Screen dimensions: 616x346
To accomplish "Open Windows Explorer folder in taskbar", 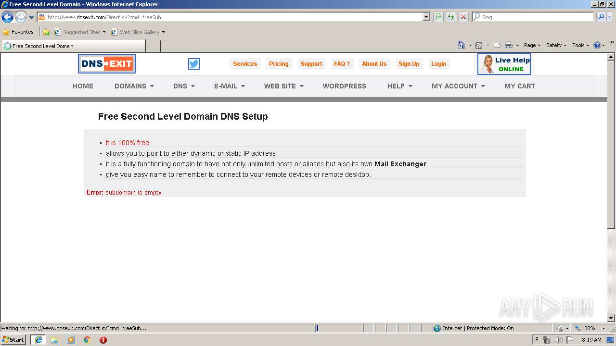I will coord(54,340).
